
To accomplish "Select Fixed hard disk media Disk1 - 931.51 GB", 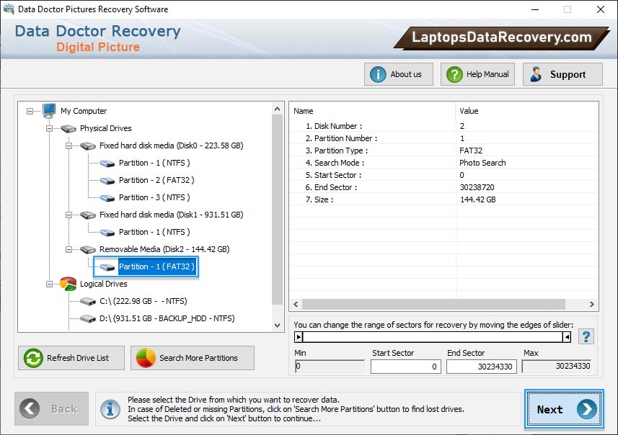I will coord(171,215).
